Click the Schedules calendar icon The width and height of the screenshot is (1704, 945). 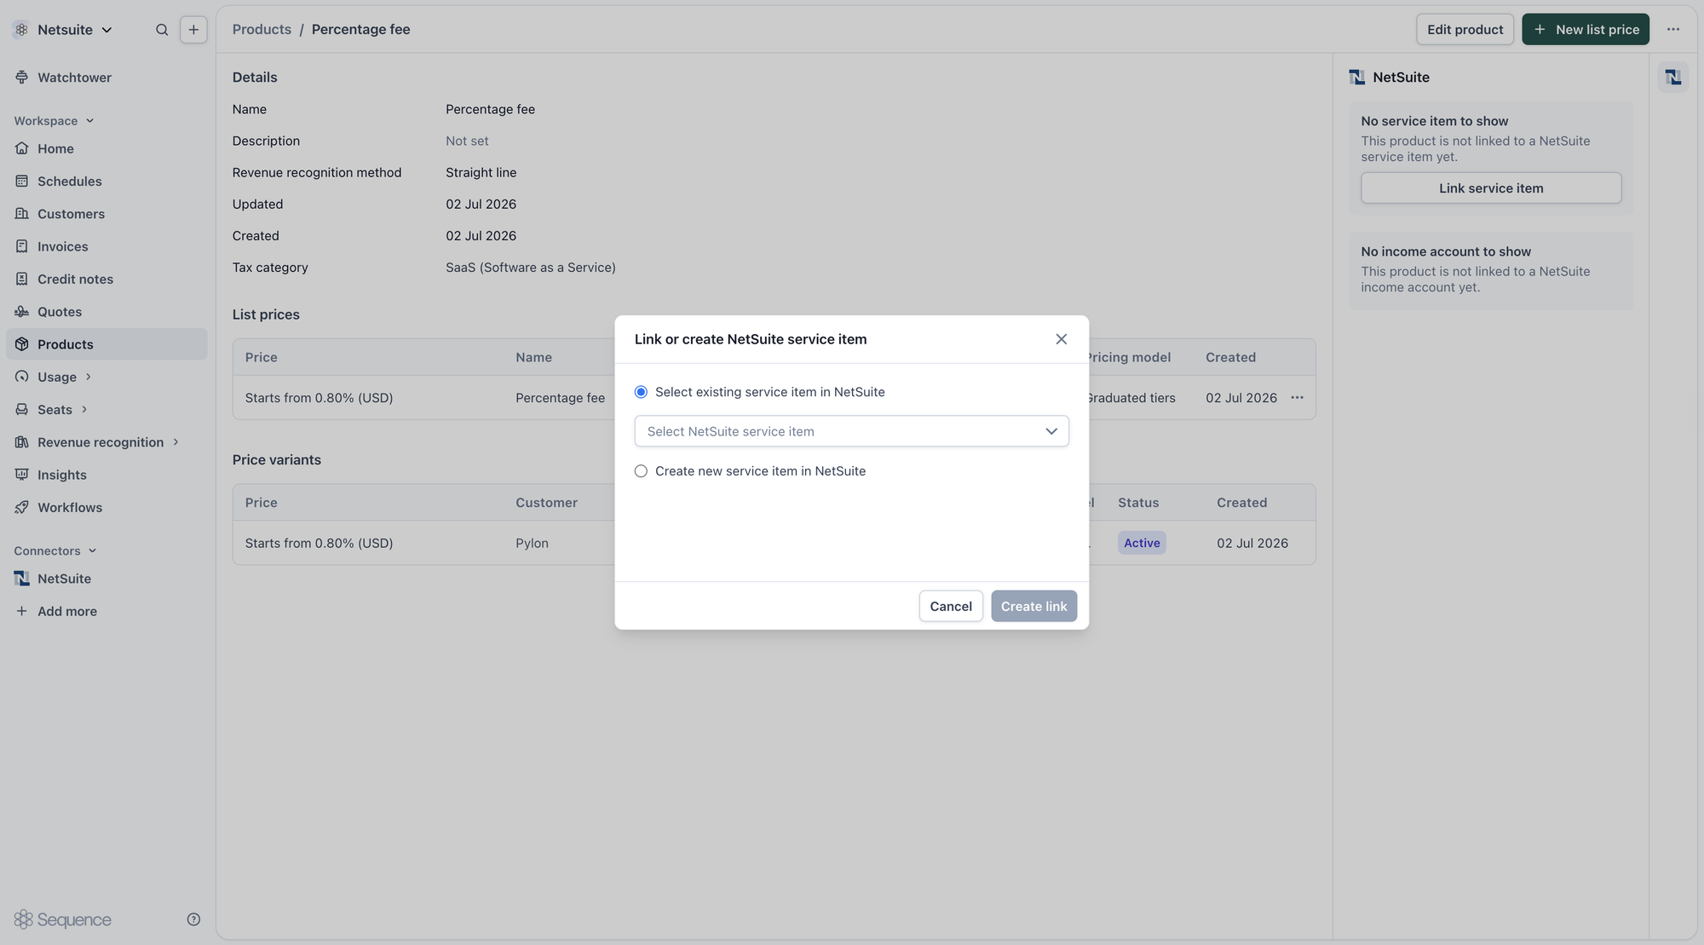pyautogui.click(x=22, y=182)
